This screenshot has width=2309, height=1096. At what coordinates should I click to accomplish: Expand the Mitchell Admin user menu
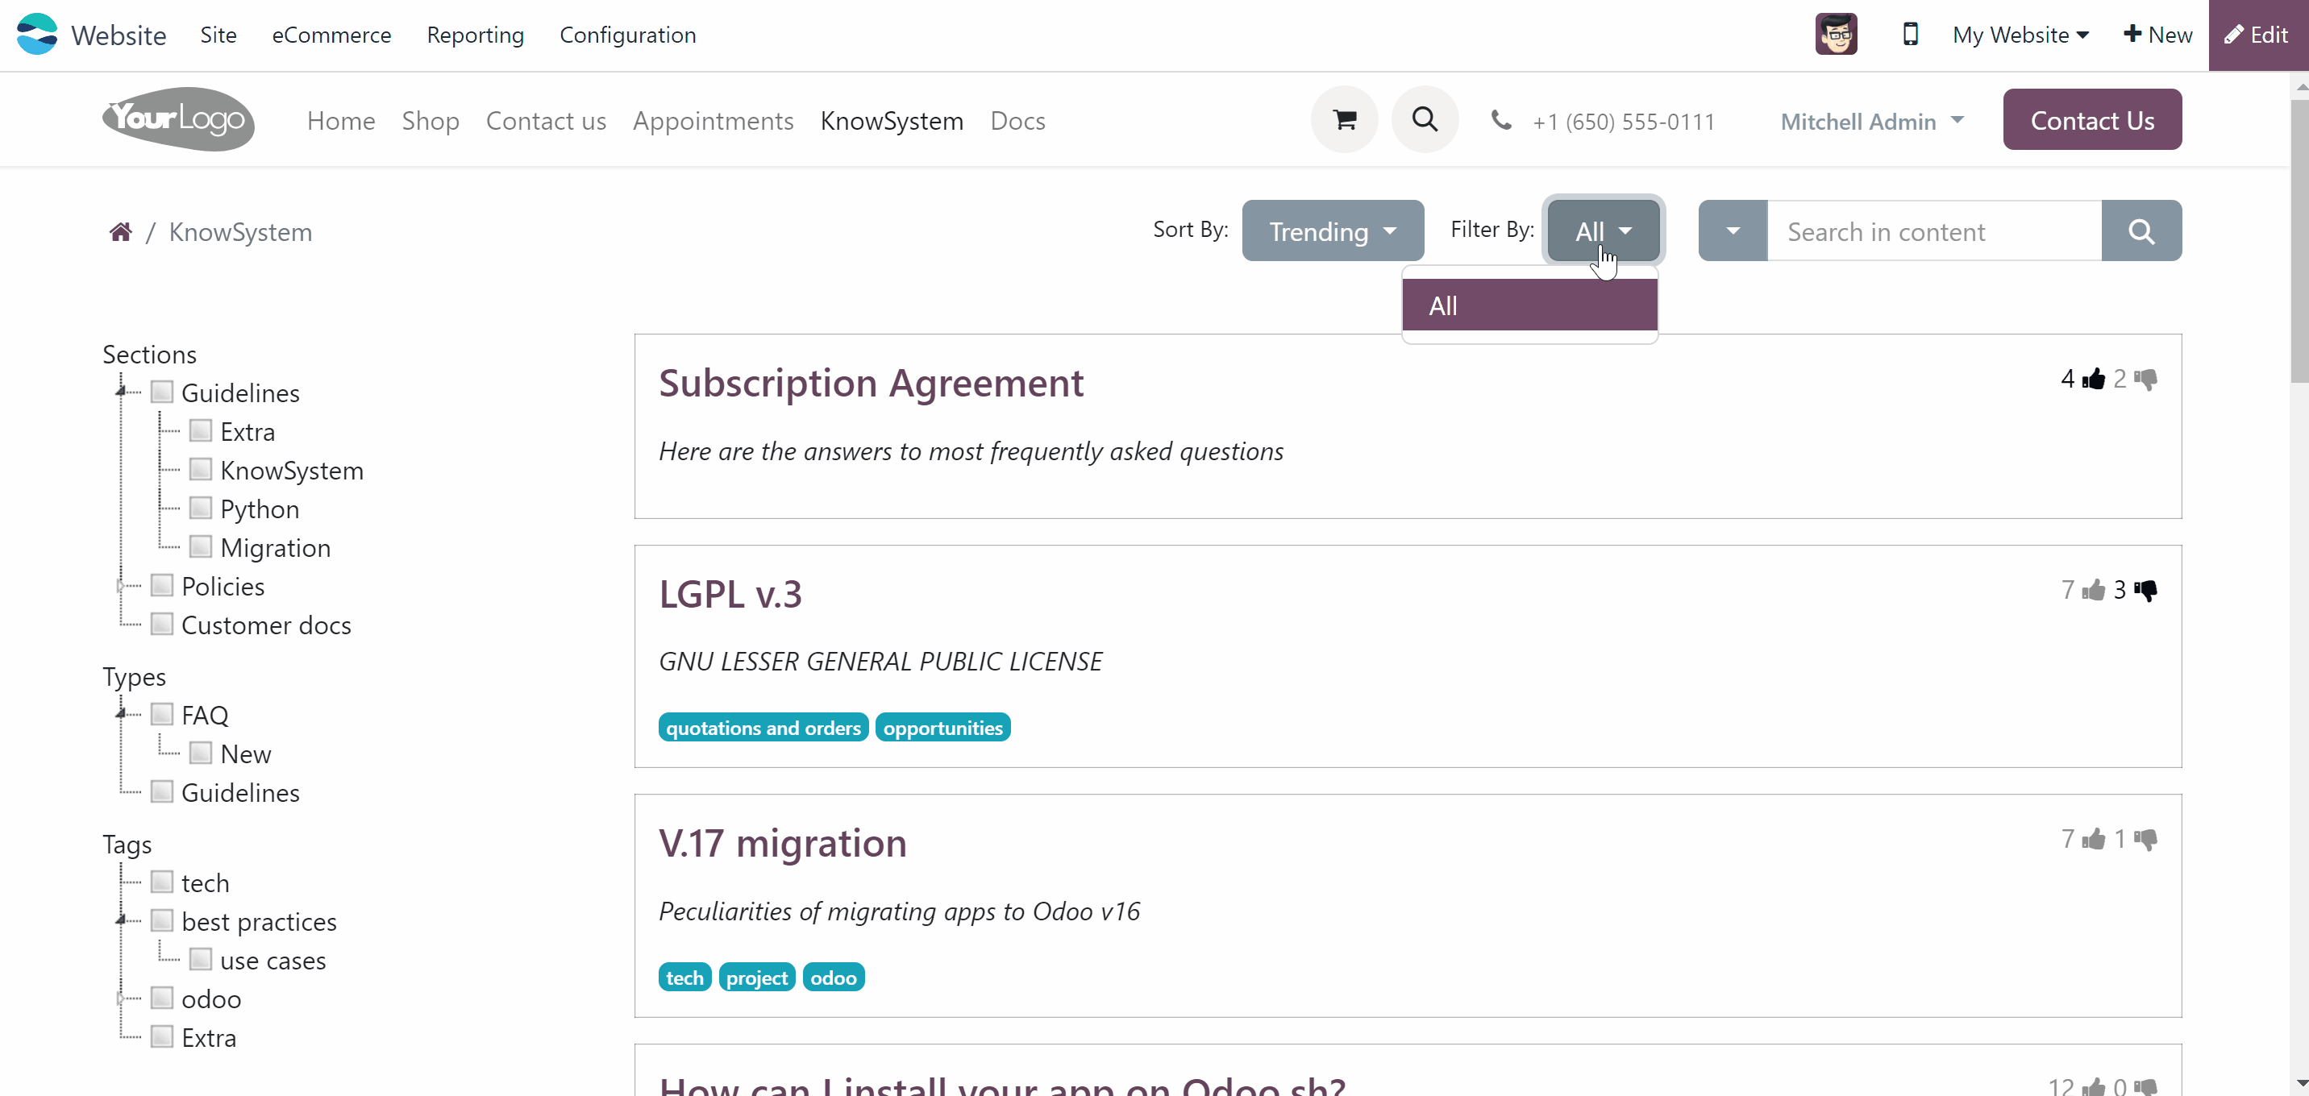[x=1871, y=121]
